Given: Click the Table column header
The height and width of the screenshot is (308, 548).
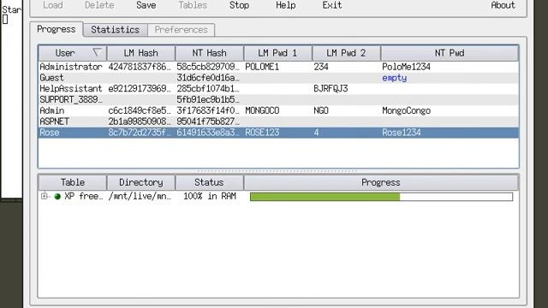Looking at the screenshot, I should click(x=72, y=182).
